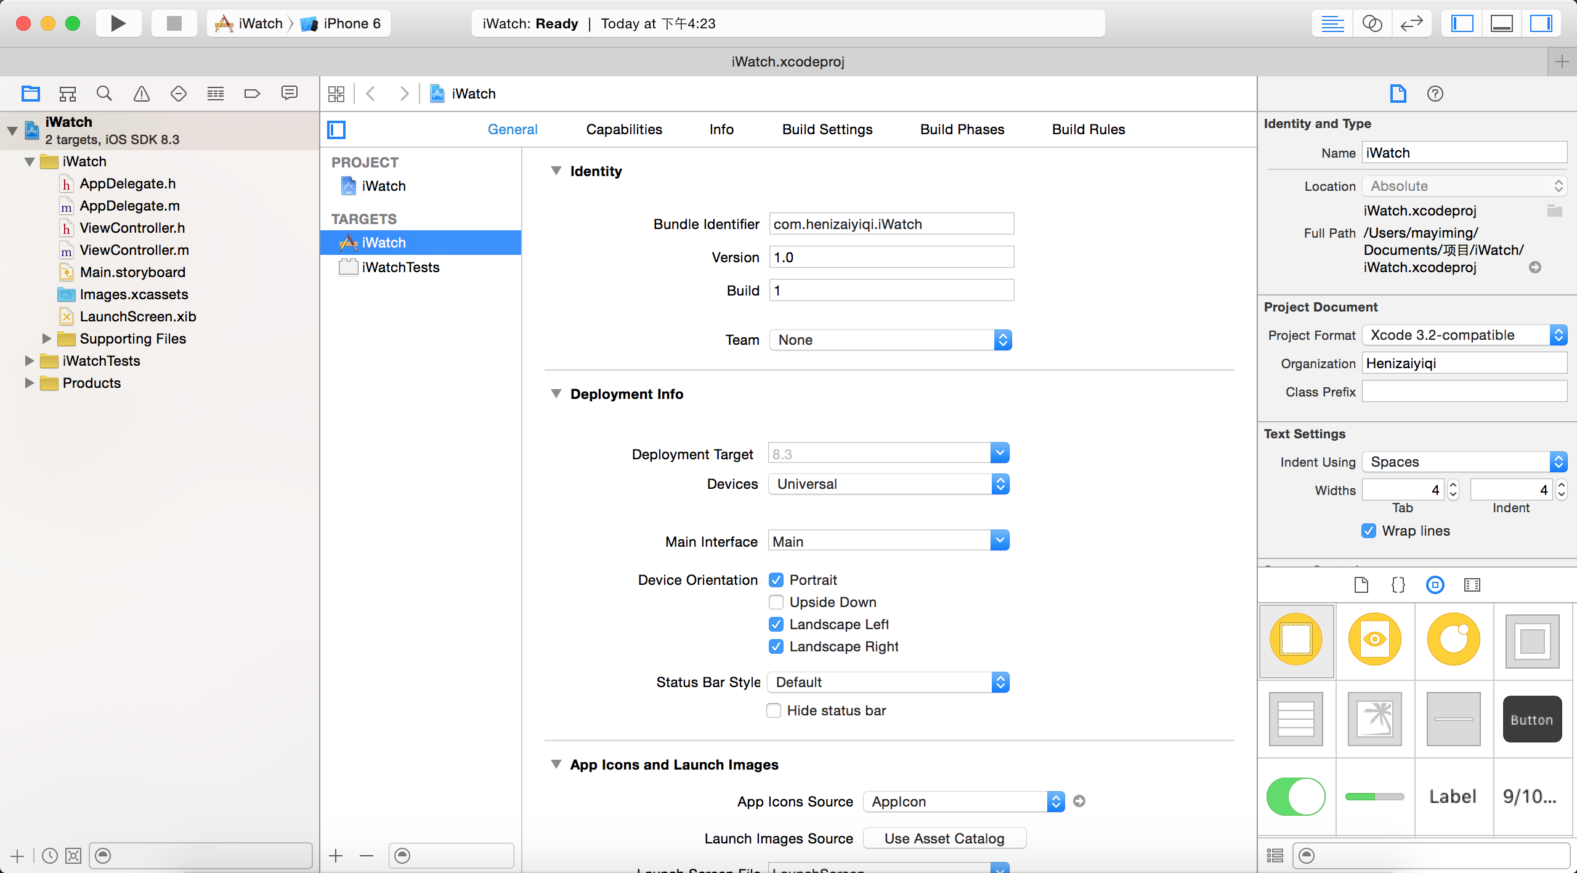Viewport: 1577px width, 873px height.
Task: Open the Indent Using dropdown
Action: coord(1465,462)
